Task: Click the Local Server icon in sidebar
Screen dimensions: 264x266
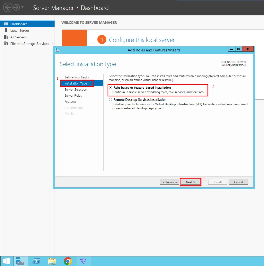Action: [6, 30]
